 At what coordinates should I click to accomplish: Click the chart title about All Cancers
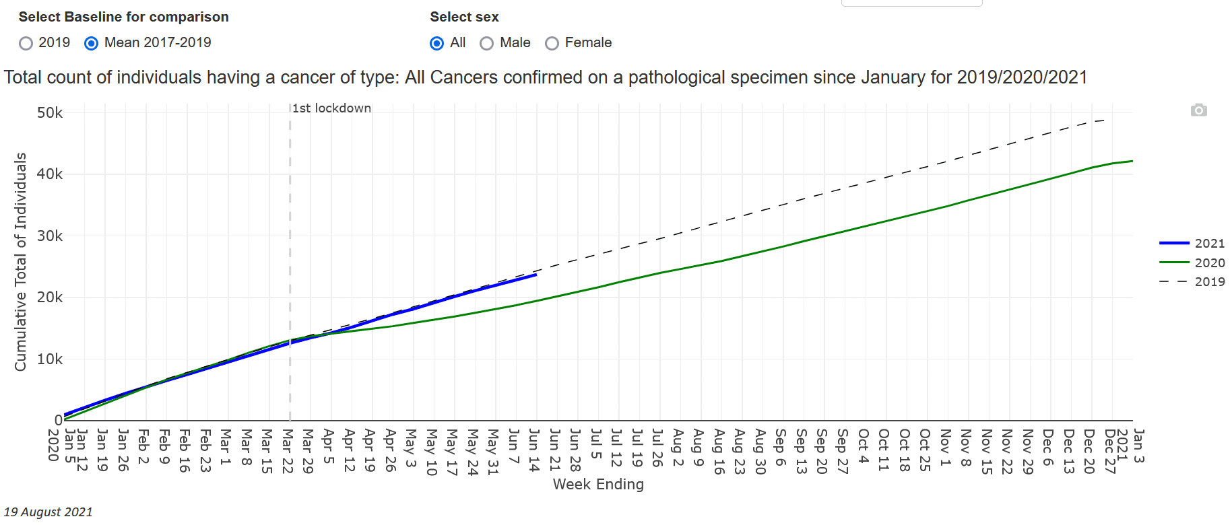pos(545,77)
